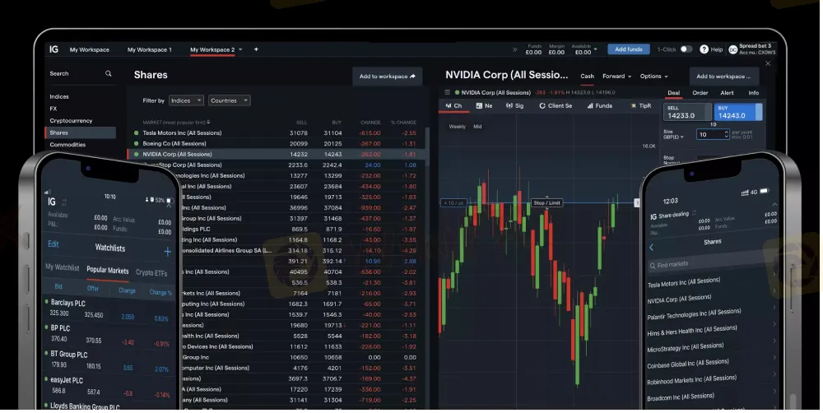
Task: Click the Add funds button
Action: tap(628, 49)
